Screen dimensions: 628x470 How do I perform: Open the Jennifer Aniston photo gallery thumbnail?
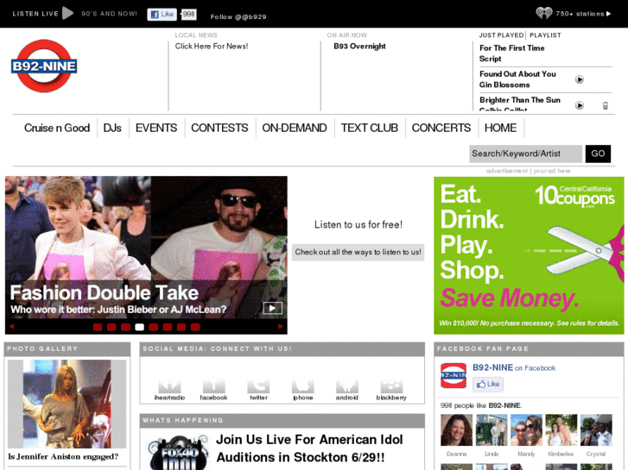tap(67, 404)
